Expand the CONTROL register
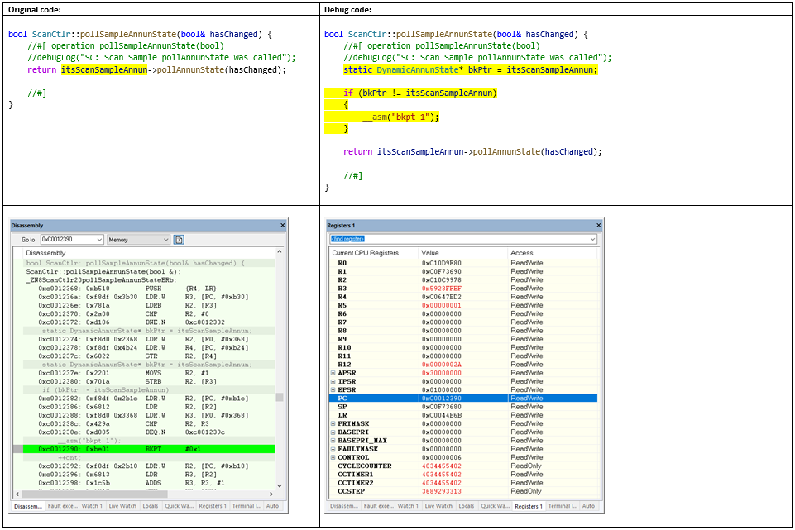 point(333,457)
